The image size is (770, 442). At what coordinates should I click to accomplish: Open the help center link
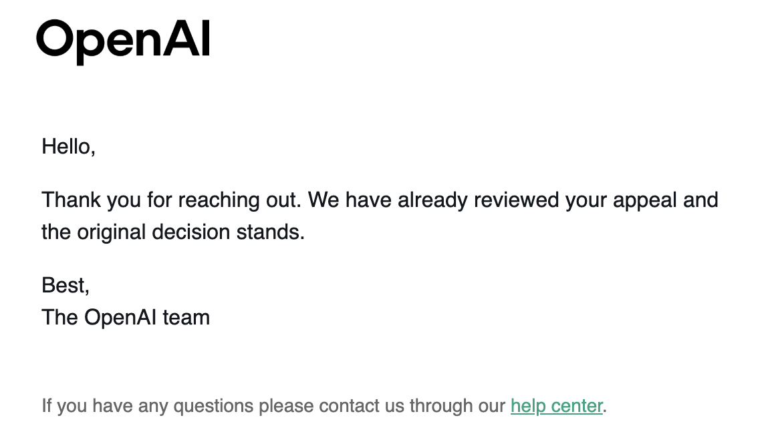(556, 406)
